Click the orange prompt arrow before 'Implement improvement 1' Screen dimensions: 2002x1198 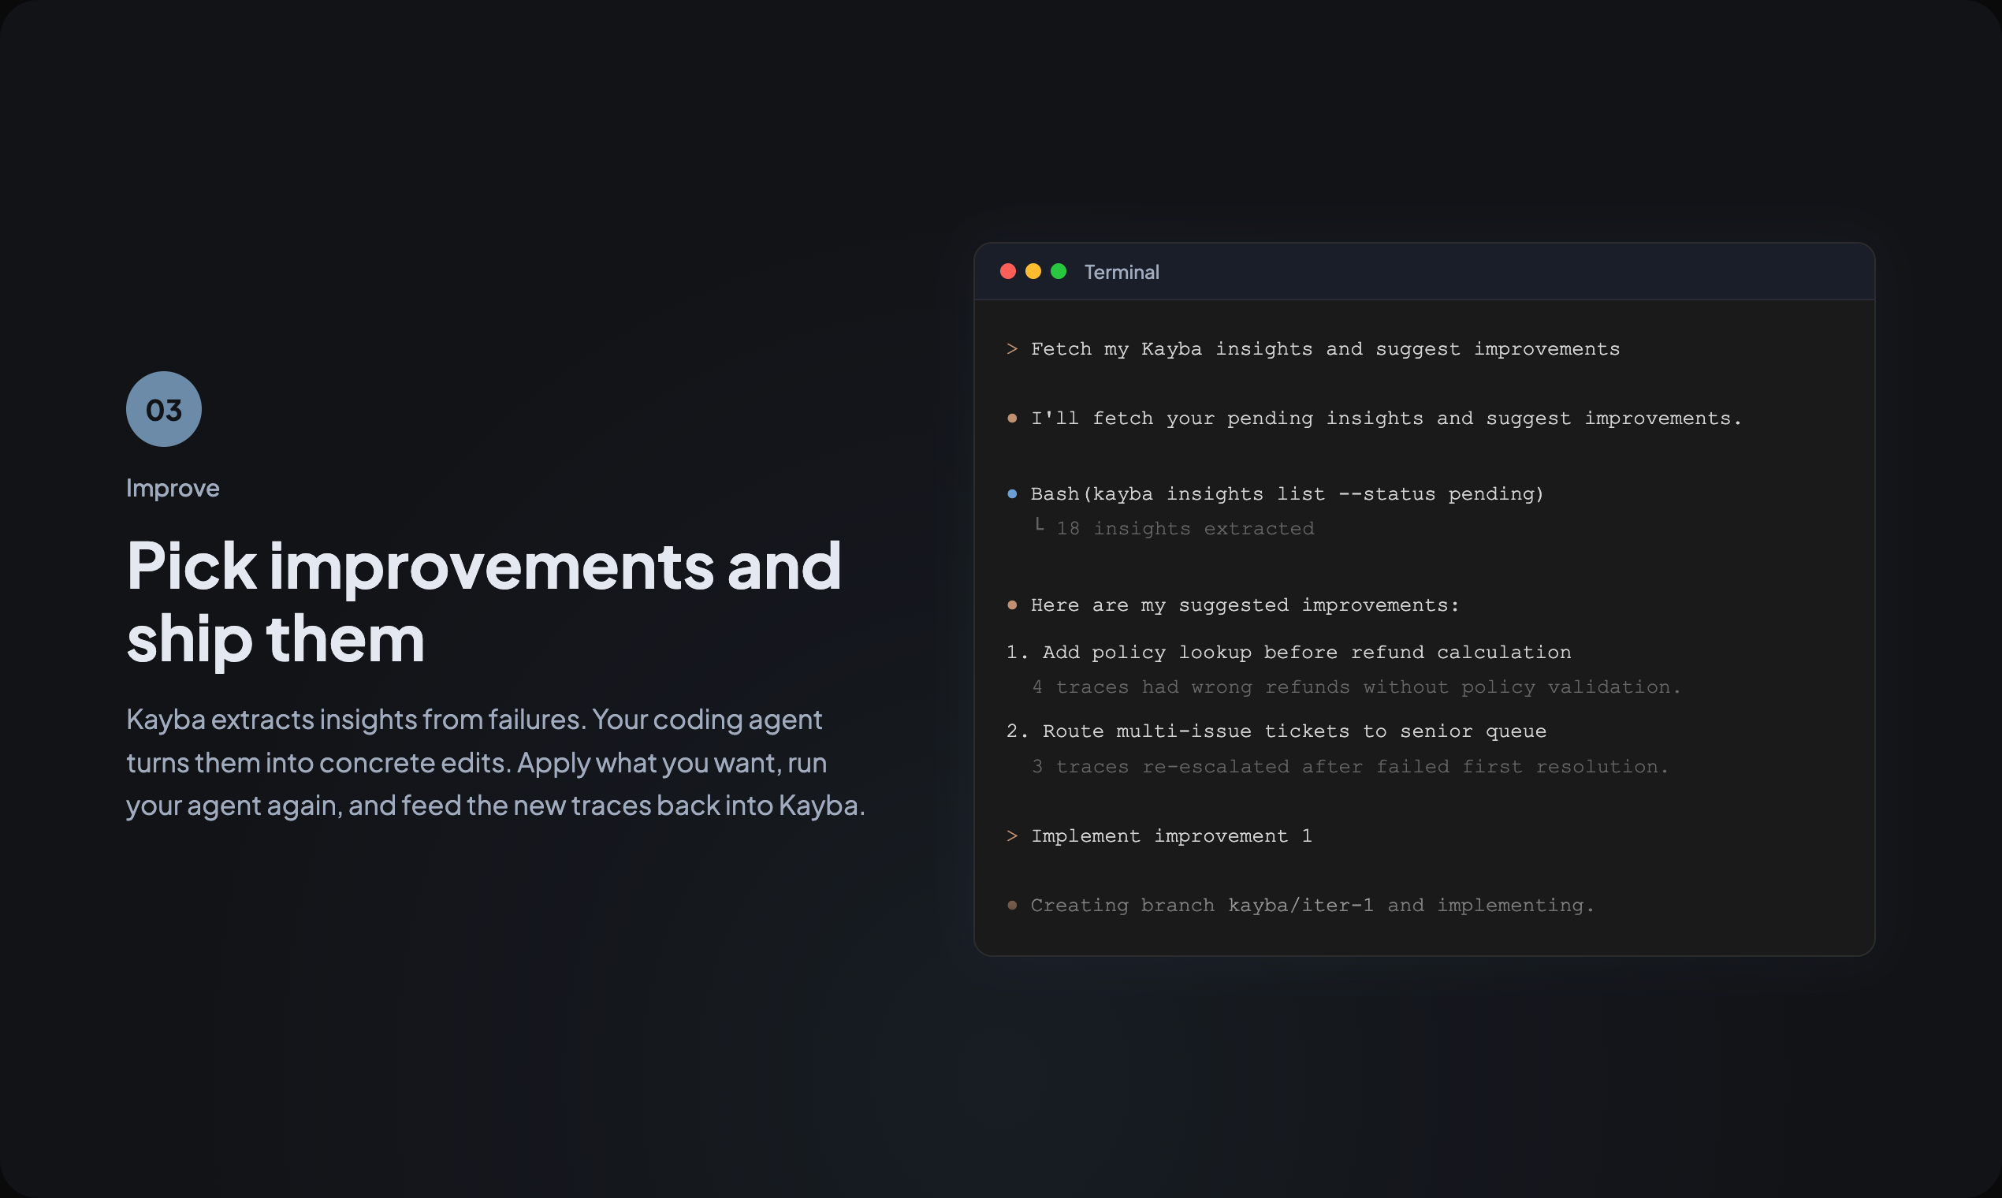coord(1011,836)
